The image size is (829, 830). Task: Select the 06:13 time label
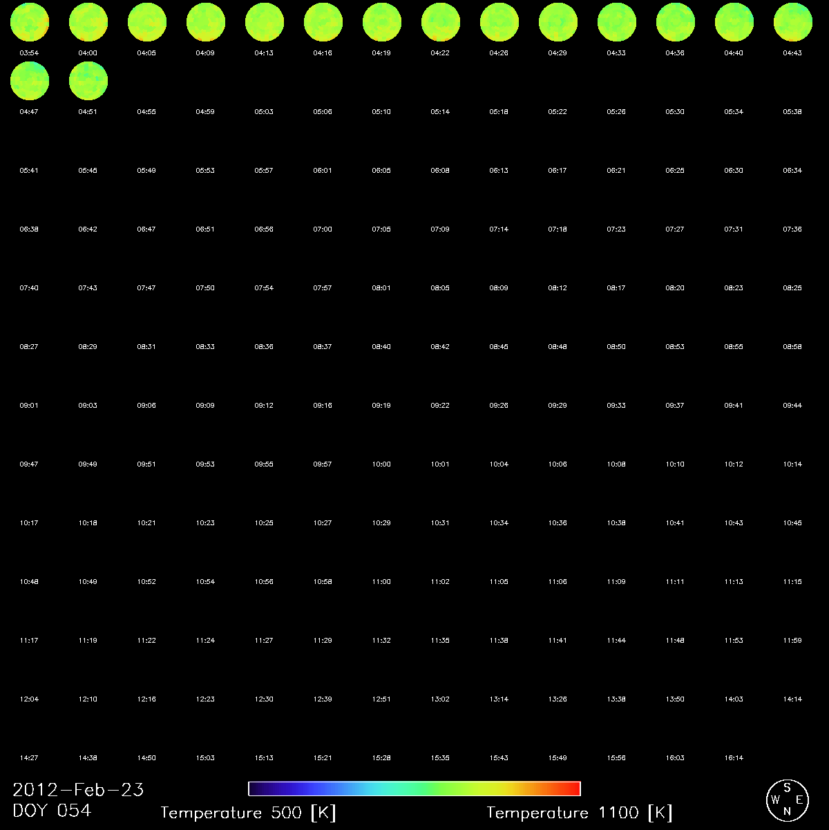pos(499,170)
